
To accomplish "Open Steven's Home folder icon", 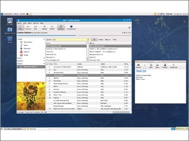I will (10, 31).
